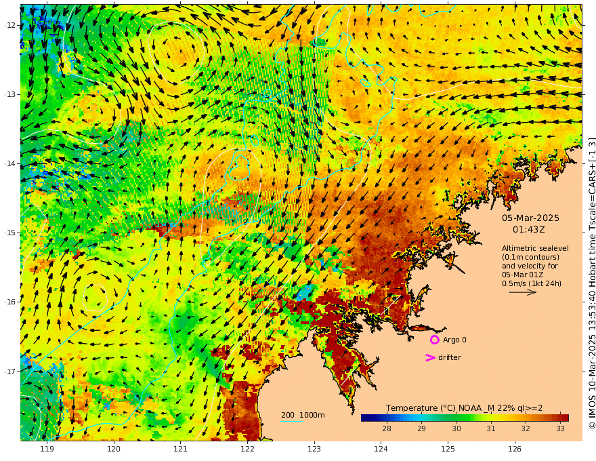Click longitude axis label 125

[448, 449]
